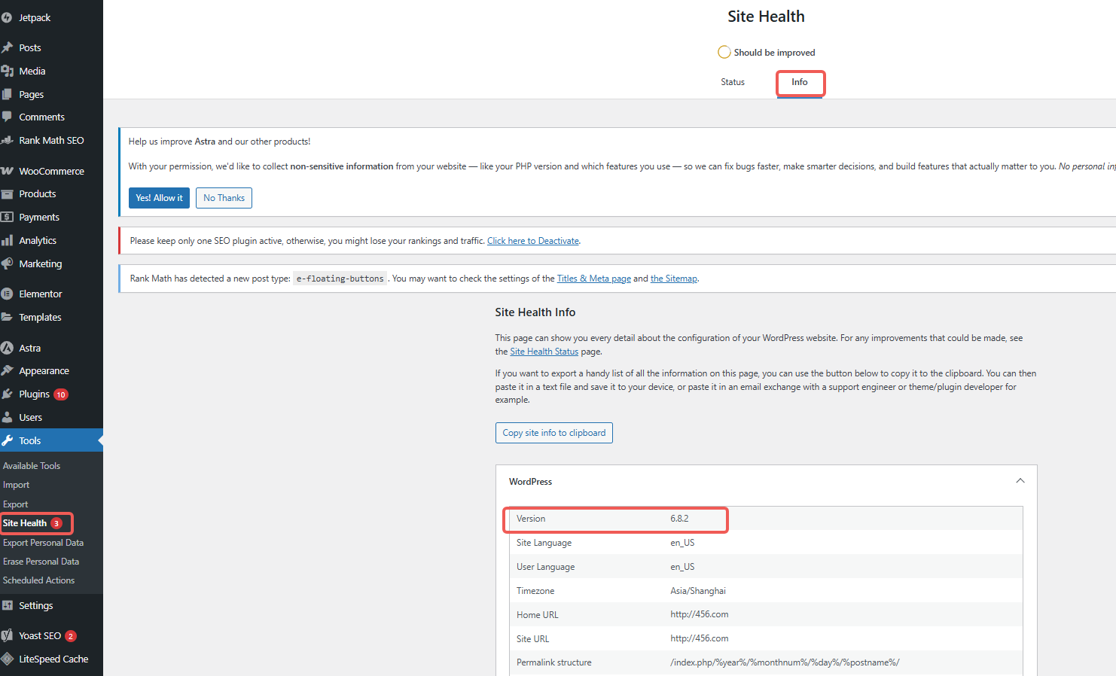Click the WooCommerce logo icon
1116x676 pixels.
point(8,171)
